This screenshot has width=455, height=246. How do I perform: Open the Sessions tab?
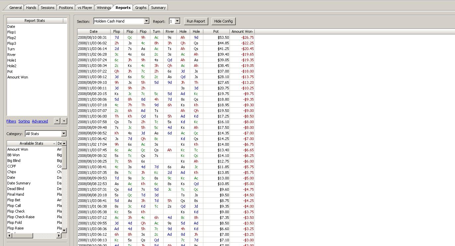48,8
